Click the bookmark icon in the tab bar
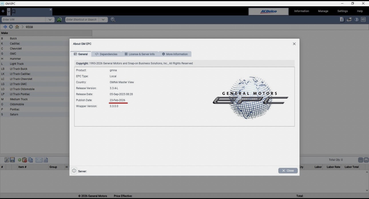Viewport: 369px width, 199px height. (x=13, y=11)
